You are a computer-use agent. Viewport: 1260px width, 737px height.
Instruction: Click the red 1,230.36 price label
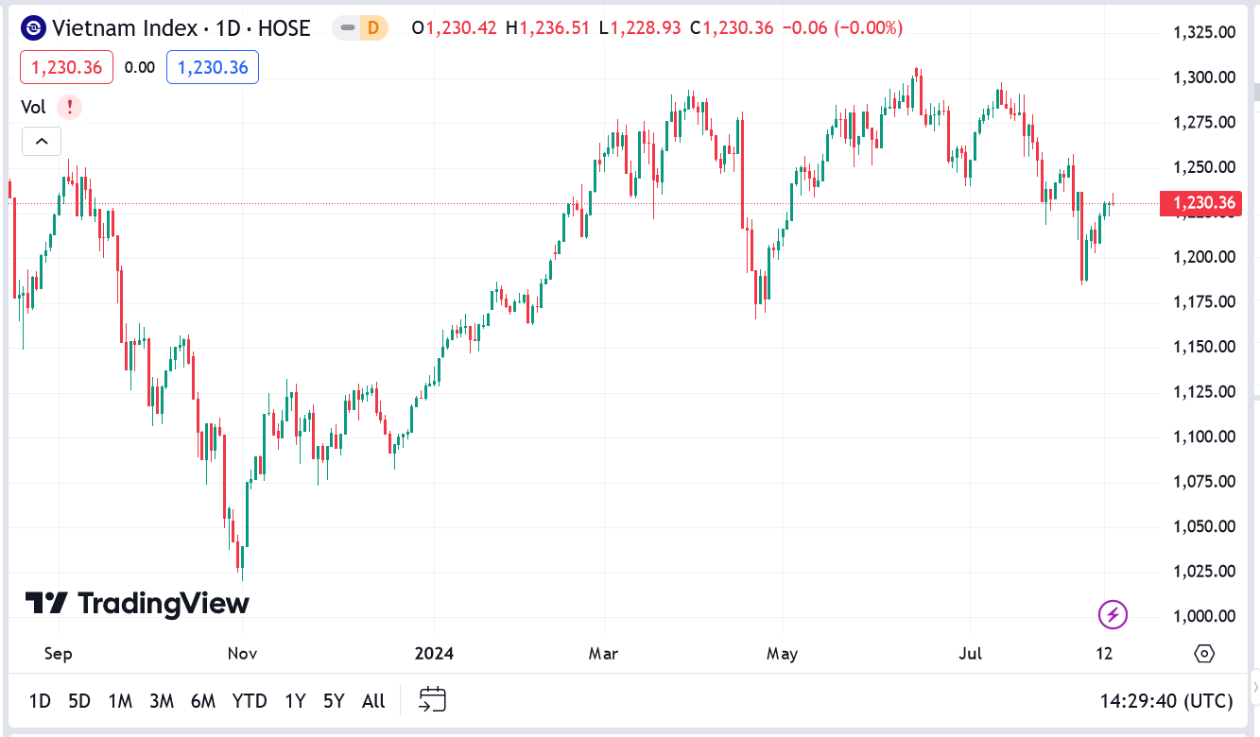pyautogui.click(x=65, y=66)
